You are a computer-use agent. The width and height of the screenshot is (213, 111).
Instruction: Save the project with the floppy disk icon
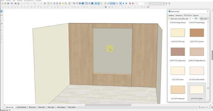(x=8, y=3)
